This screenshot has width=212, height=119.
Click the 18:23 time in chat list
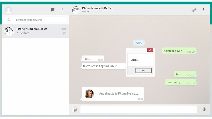[63, 29]
